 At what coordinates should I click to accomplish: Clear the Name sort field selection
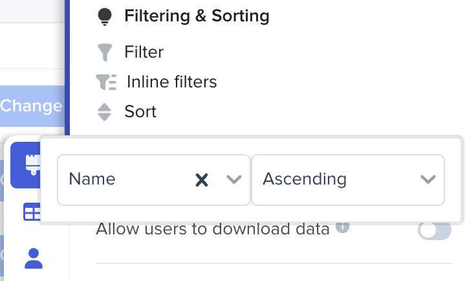coord(202,180)
